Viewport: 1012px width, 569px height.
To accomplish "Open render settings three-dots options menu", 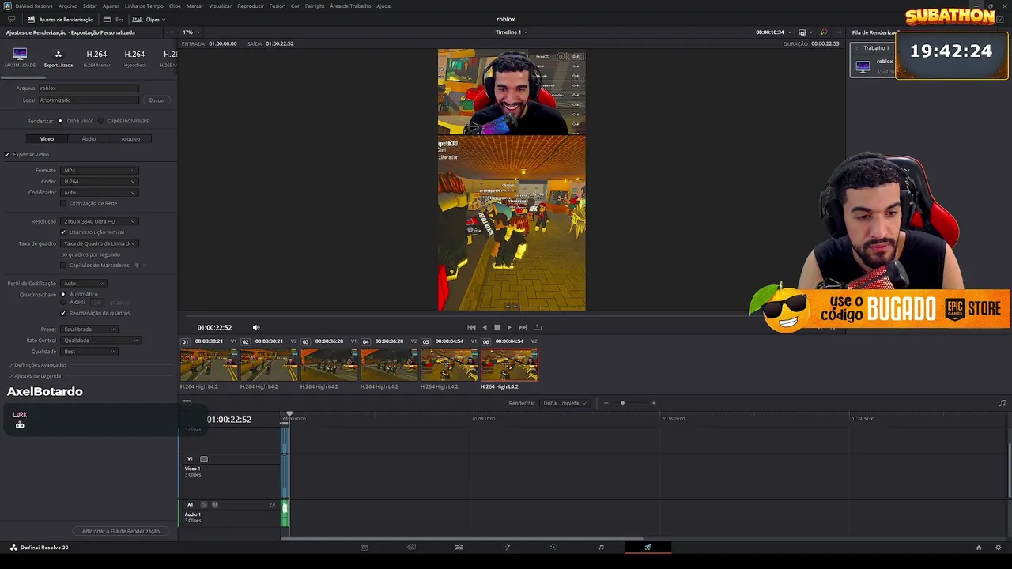I will [x=170, y=32].
